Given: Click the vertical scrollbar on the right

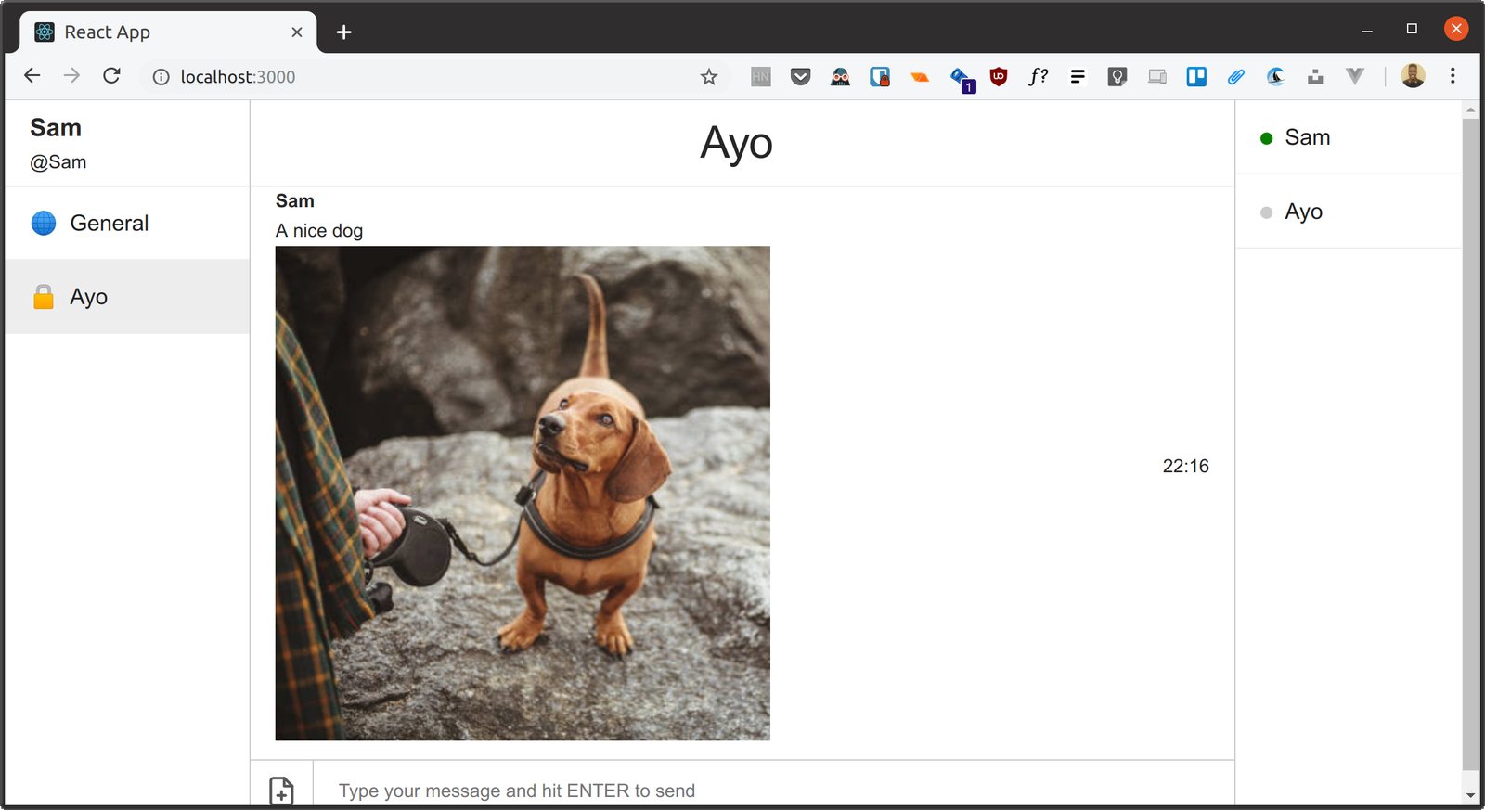Looking at the screenshot, I should (x=1470, y=444).
